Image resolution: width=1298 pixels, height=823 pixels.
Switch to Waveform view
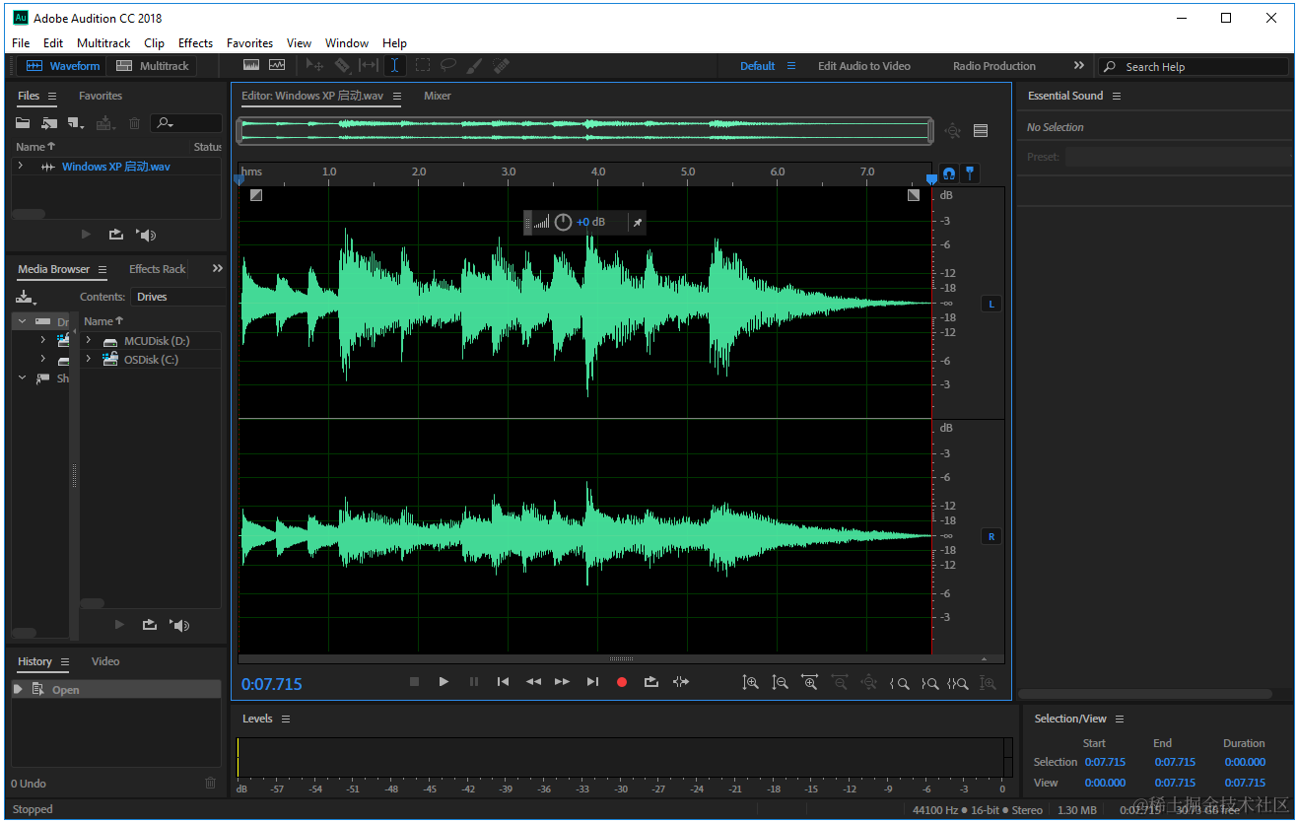pyautogui.click(x=64, y=66)
